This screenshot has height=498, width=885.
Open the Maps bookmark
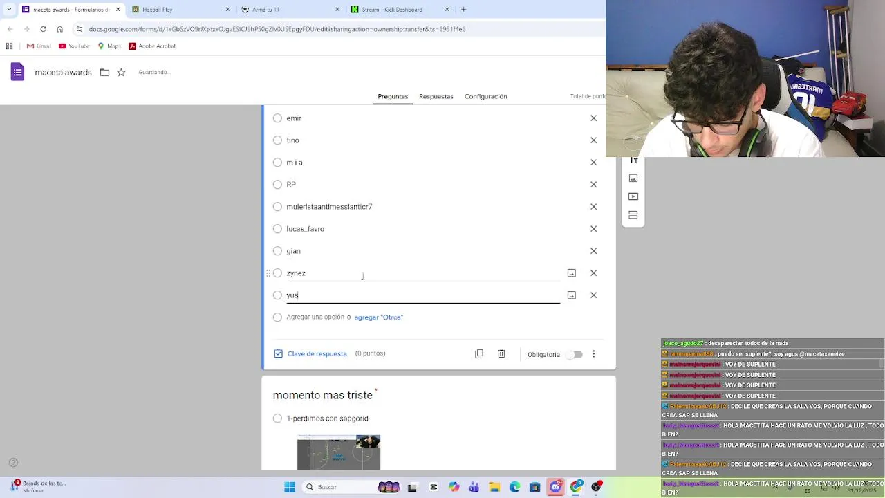click(109, 46)
